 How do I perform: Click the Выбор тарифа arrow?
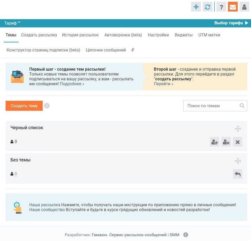(x=247, y=23)
